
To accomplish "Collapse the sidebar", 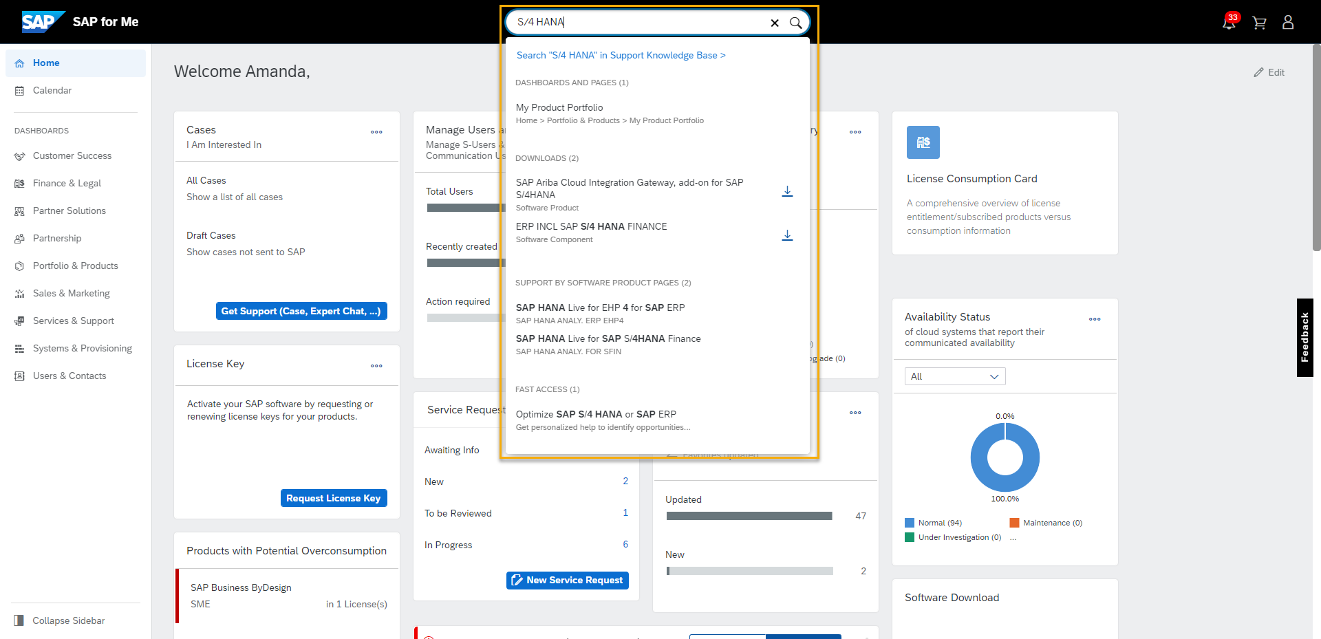I will pyautogui.click(x=68, y=620).
